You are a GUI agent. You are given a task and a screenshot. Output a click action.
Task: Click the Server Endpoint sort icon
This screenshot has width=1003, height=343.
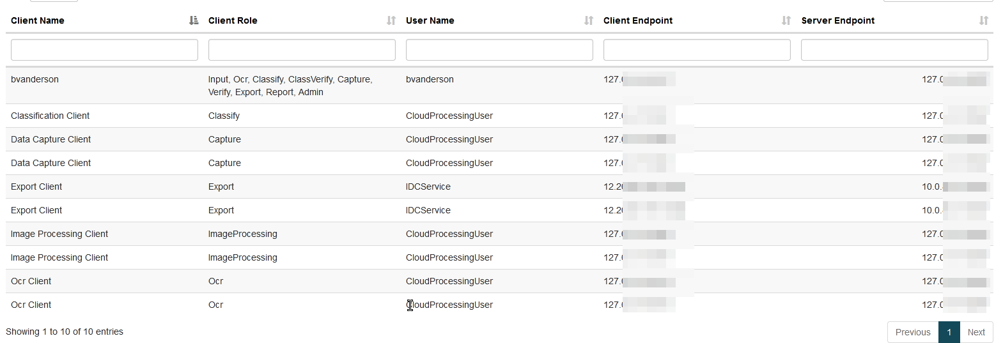coord(984,20)
